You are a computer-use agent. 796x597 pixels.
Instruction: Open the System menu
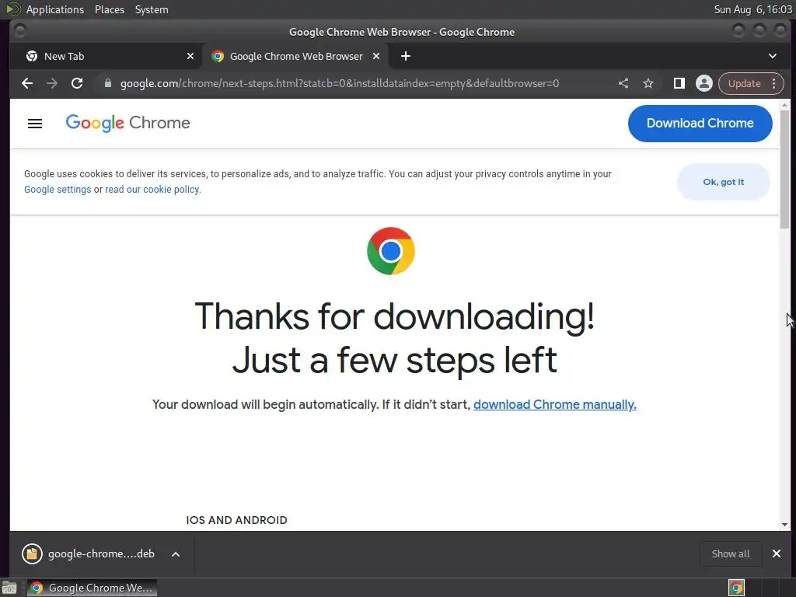click(152, 9)
